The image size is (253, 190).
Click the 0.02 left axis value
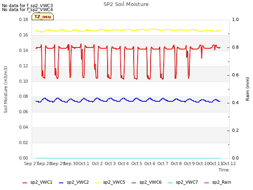pos(24,142)
